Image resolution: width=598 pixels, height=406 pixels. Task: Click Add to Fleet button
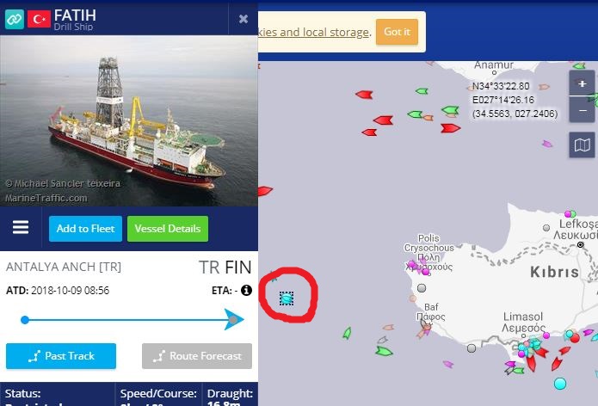[85, 229]
